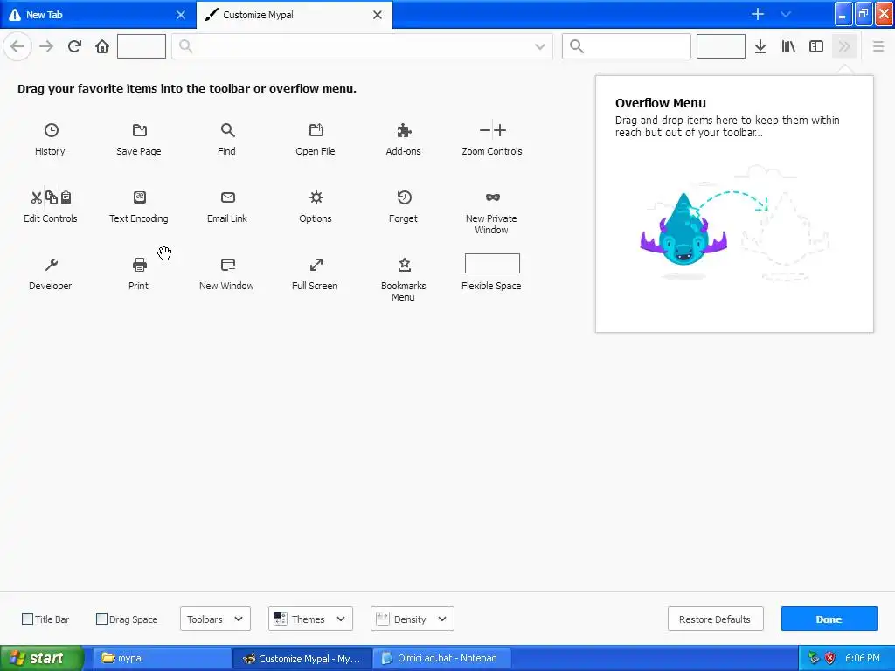Viewport: 895px width, 671px height.
Task: Click the red shield tray icon
Action: (x=830, y=659)
